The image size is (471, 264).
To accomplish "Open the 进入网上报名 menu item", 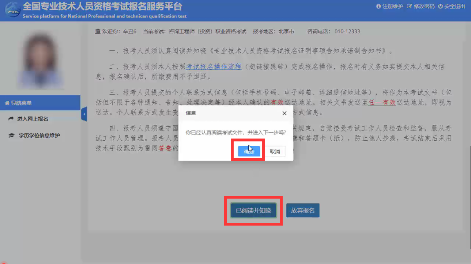I will [x=33, y=119].
